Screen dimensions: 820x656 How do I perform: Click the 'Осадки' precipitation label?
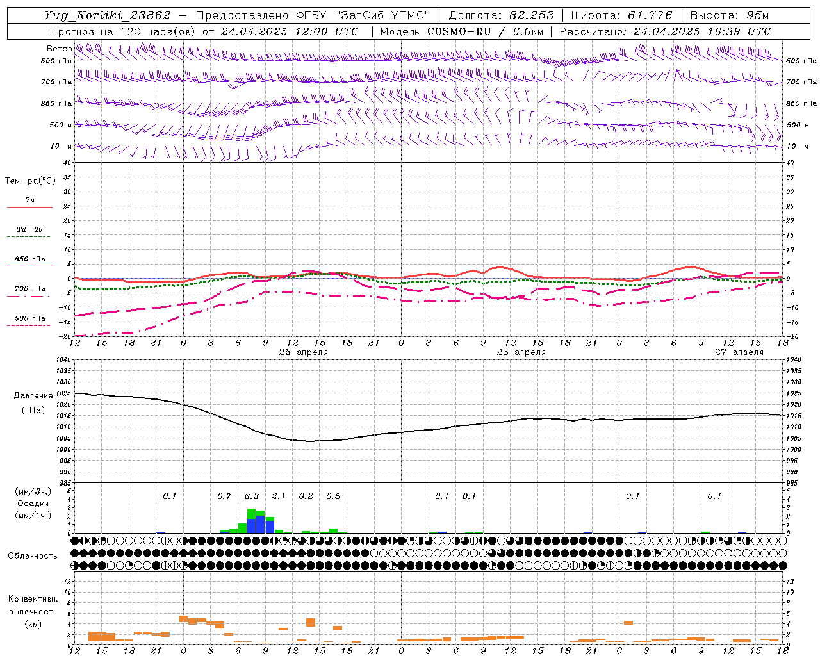click(33, 504)
